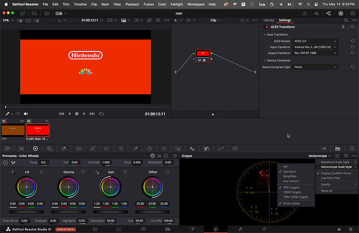Collapse the Aces Transform section

click(x=265, y=34)
